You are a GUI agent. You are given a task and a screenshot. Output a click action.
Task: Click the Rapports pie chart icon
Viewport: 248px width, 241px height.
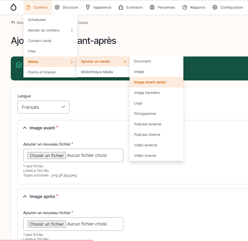click(185, 7)
